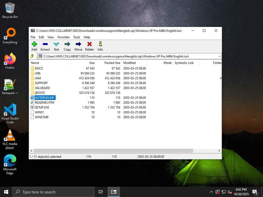Sort by Packed Size column header

(x=109, y=63)
